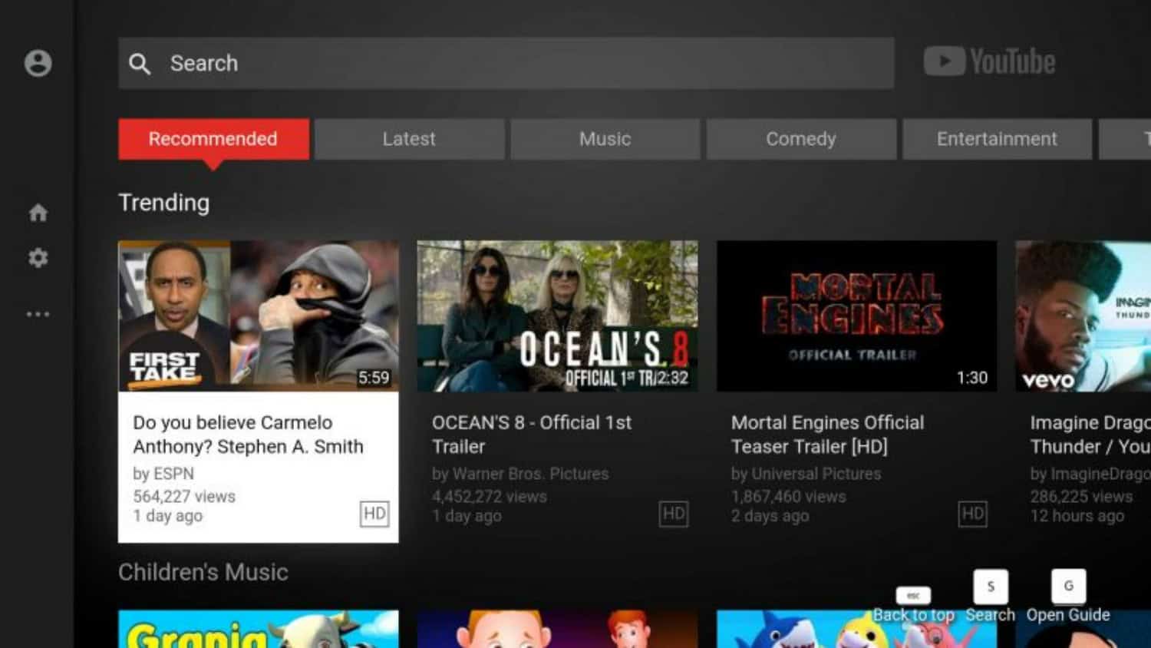
Task: Open the cartoon baby faces children's thumbnail
Action: tap(557, 629)
